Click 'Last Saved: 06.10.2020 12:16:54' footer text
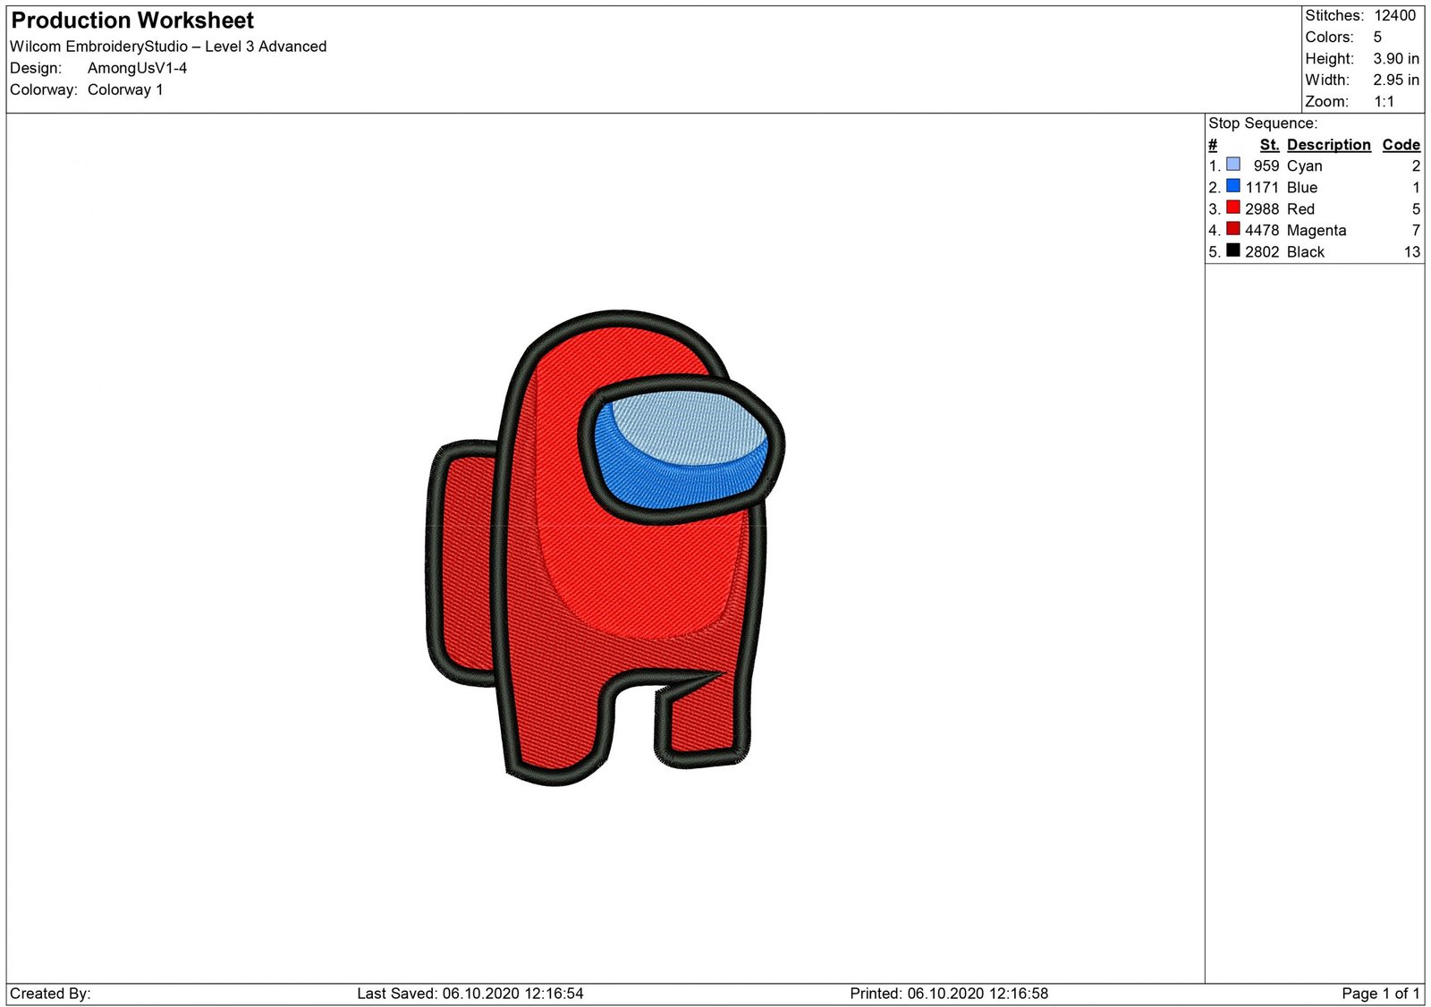The height and width of the screenshot is (1007, 1431). [470, 994]
